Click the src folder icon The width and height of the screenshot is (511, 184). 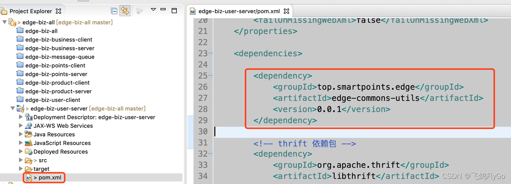tap(28, 160)
